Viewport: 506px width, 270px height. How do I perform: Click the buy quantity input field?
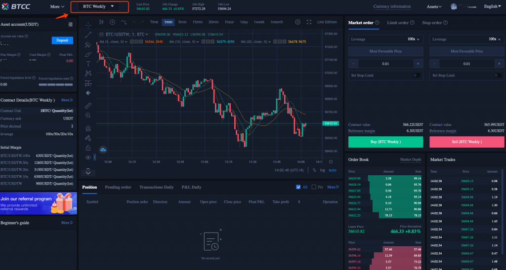point(385,64)
